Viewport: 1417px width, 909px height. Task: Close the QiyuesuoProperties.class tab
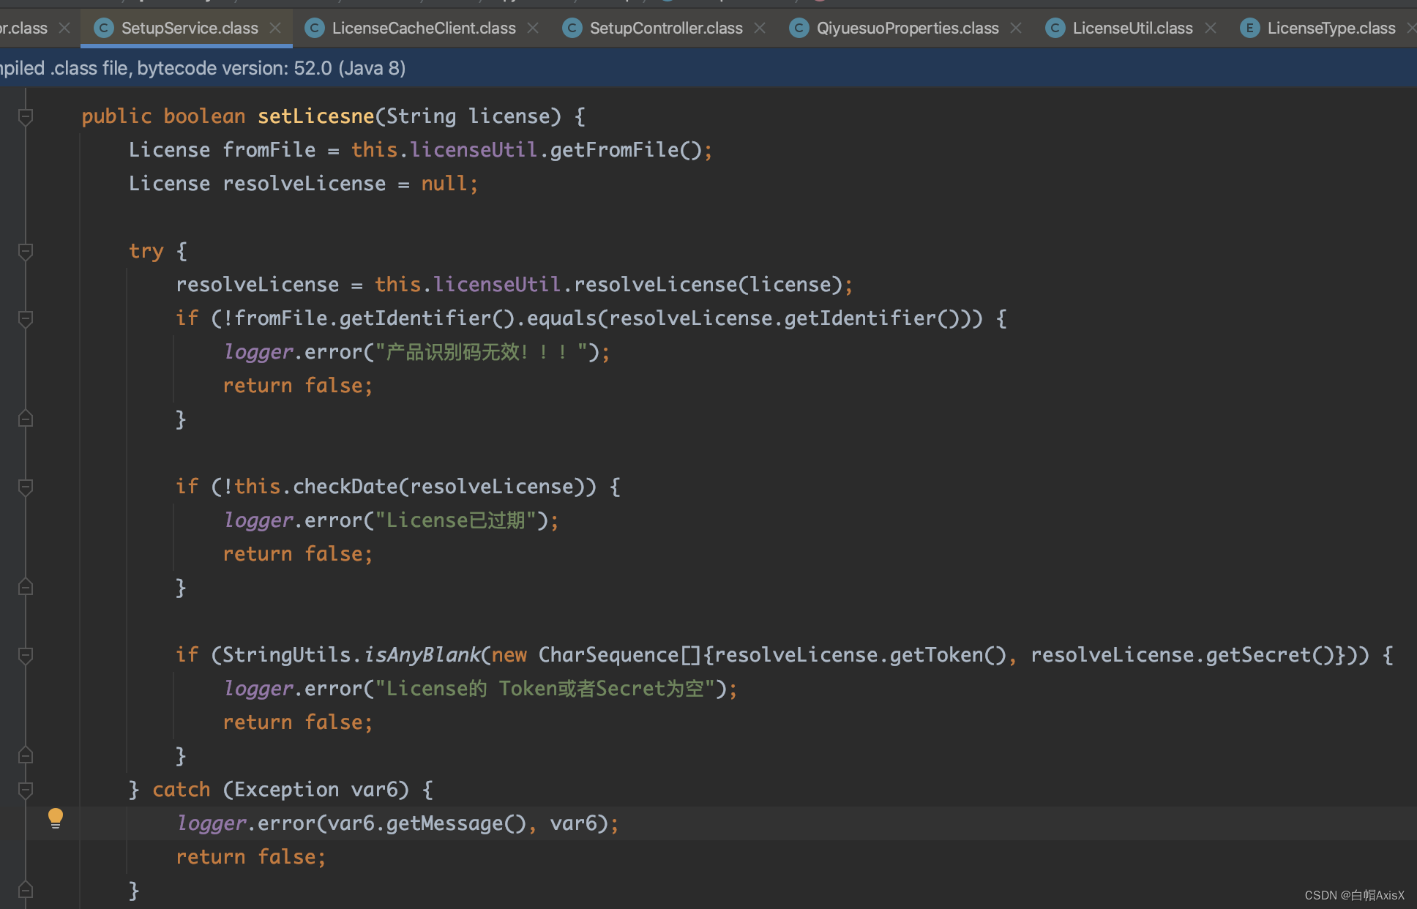coord(1016,28)
